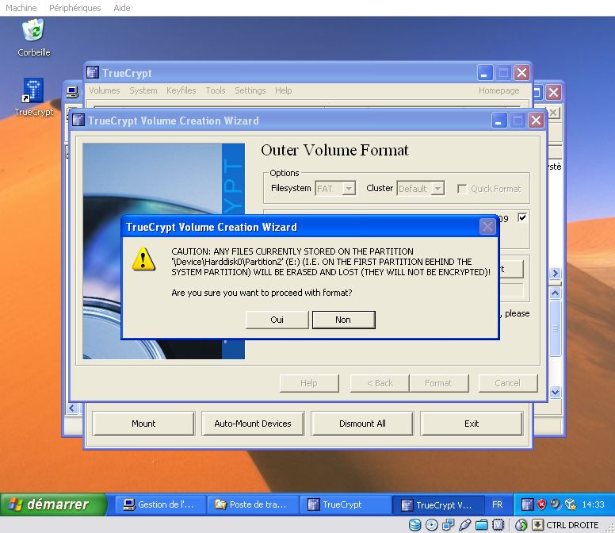Screen dimensions: 615x533
Task: Click the wizard Back button
Action: pyautogui.click(x=380, y=383)
